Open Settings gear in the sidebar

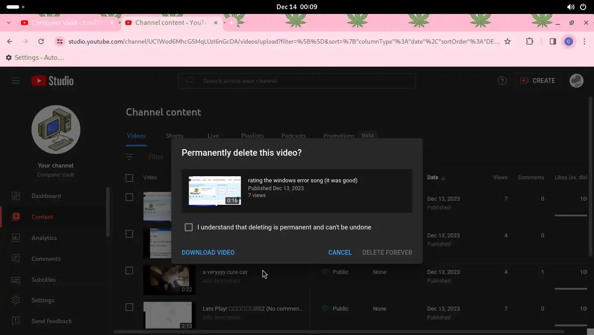[16, 300]
